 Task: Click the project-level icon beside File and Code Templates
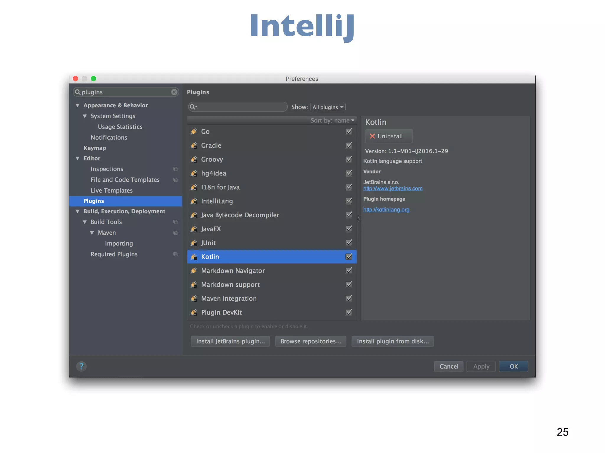175,180
